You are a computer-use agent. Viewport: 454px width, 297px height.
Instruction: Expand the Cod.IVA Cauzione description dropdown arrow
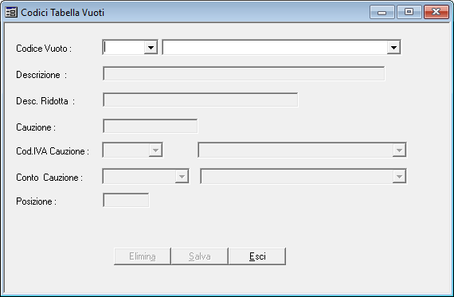(399, 150)
